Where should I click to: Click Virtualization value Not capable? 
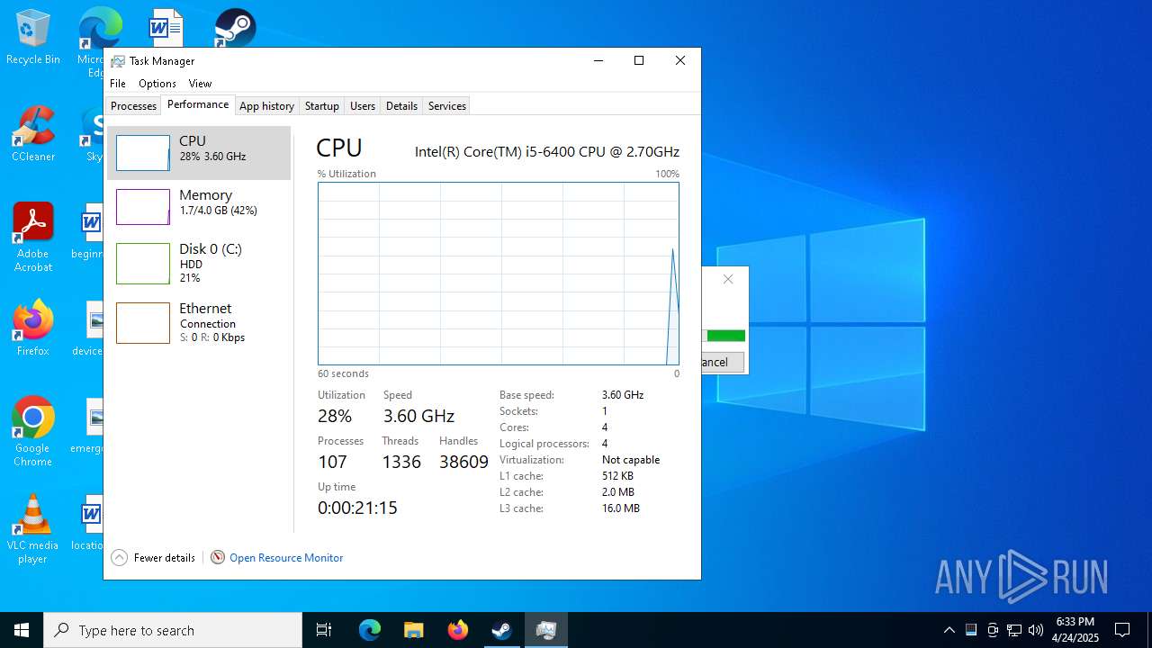point(631,460)
